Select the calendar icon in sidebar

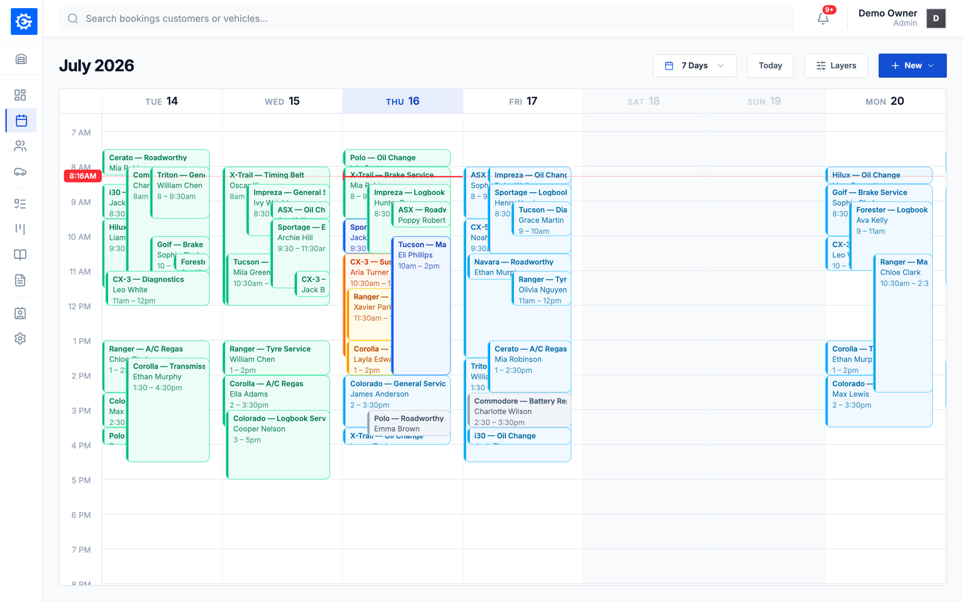[21, 120]
